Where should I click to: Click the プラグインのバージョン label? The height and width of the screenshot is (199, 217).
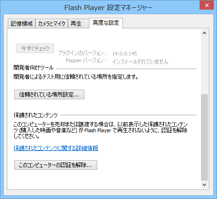pyautogui.click(x=82, y=53)
